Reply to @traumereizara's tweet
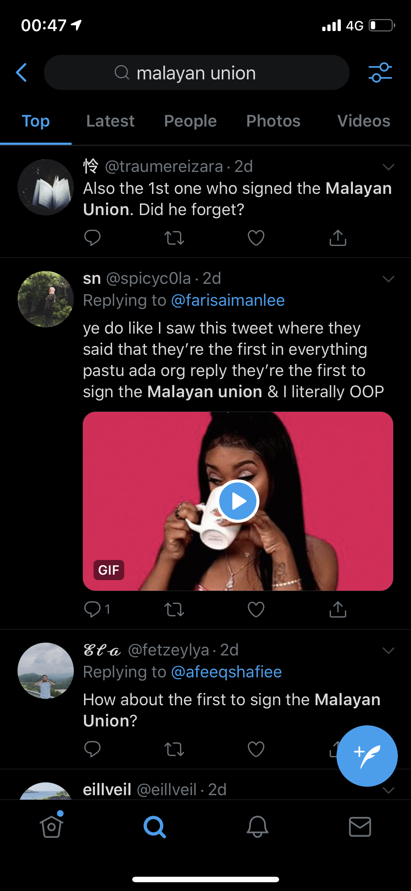The height and width of the screenshot is (891, 411). [92, 238]
